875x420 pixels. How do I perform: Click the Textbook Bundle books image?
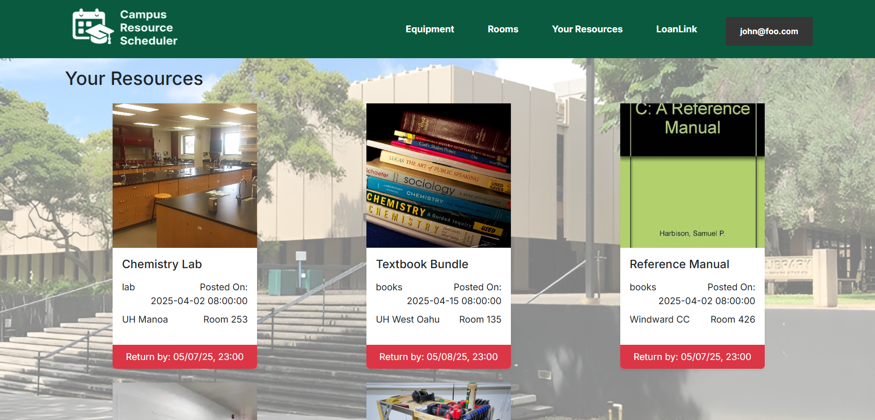(438, 175)
